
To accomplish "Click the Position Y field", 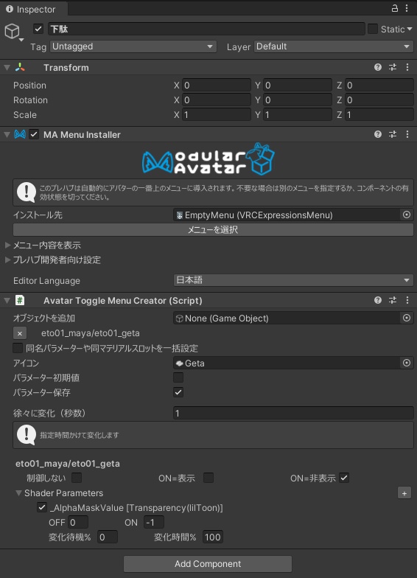I will pos(298,86).
